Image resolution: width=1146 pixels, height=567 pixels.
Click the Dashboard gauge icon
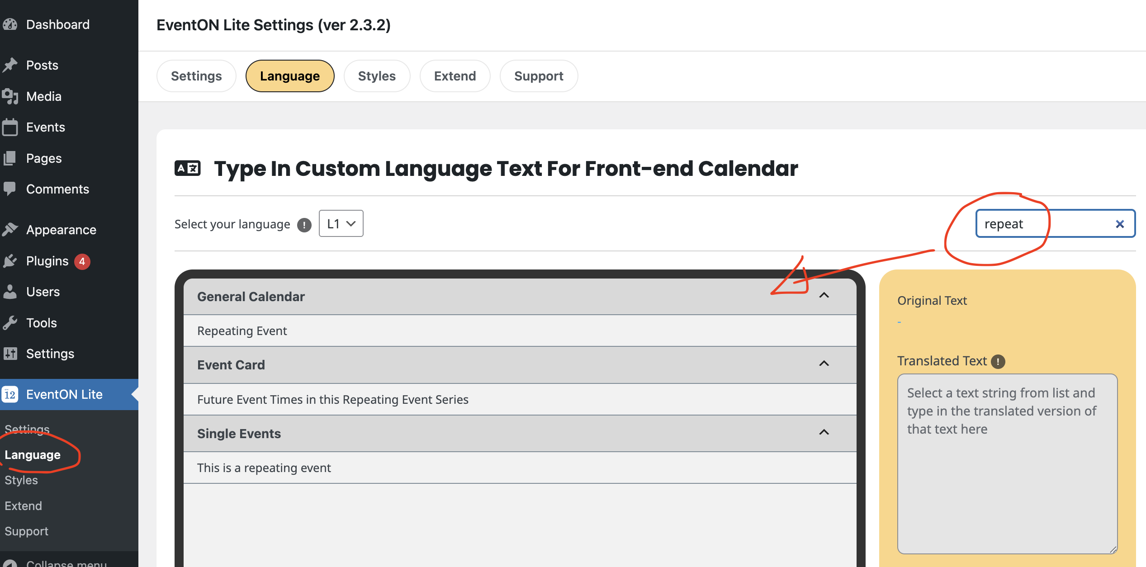10,24
